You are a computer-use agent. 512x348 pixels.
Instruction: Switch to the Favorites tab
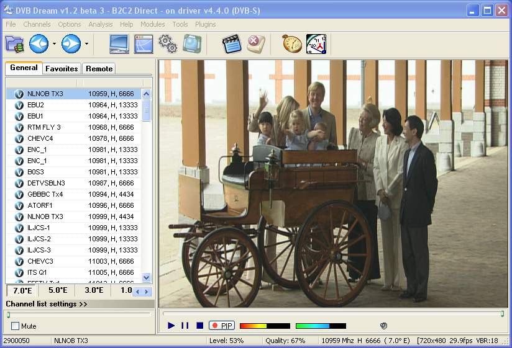pyautogui.click(x=62, y=68)
